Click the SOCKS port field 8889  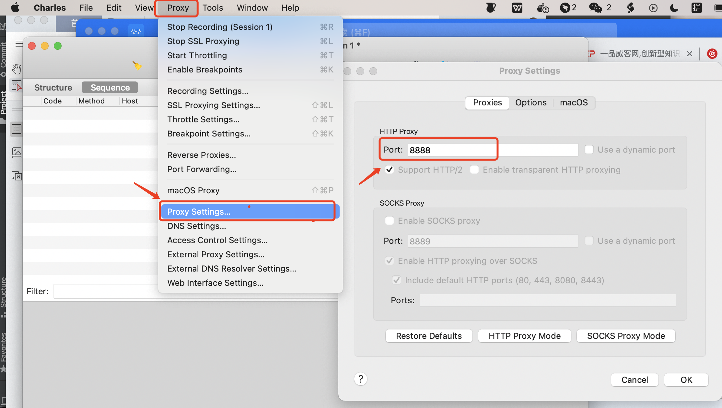[493, 241]
